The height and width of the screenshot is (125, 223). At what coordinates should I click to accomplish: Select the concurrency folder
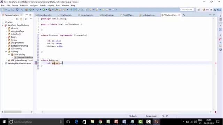15,49
